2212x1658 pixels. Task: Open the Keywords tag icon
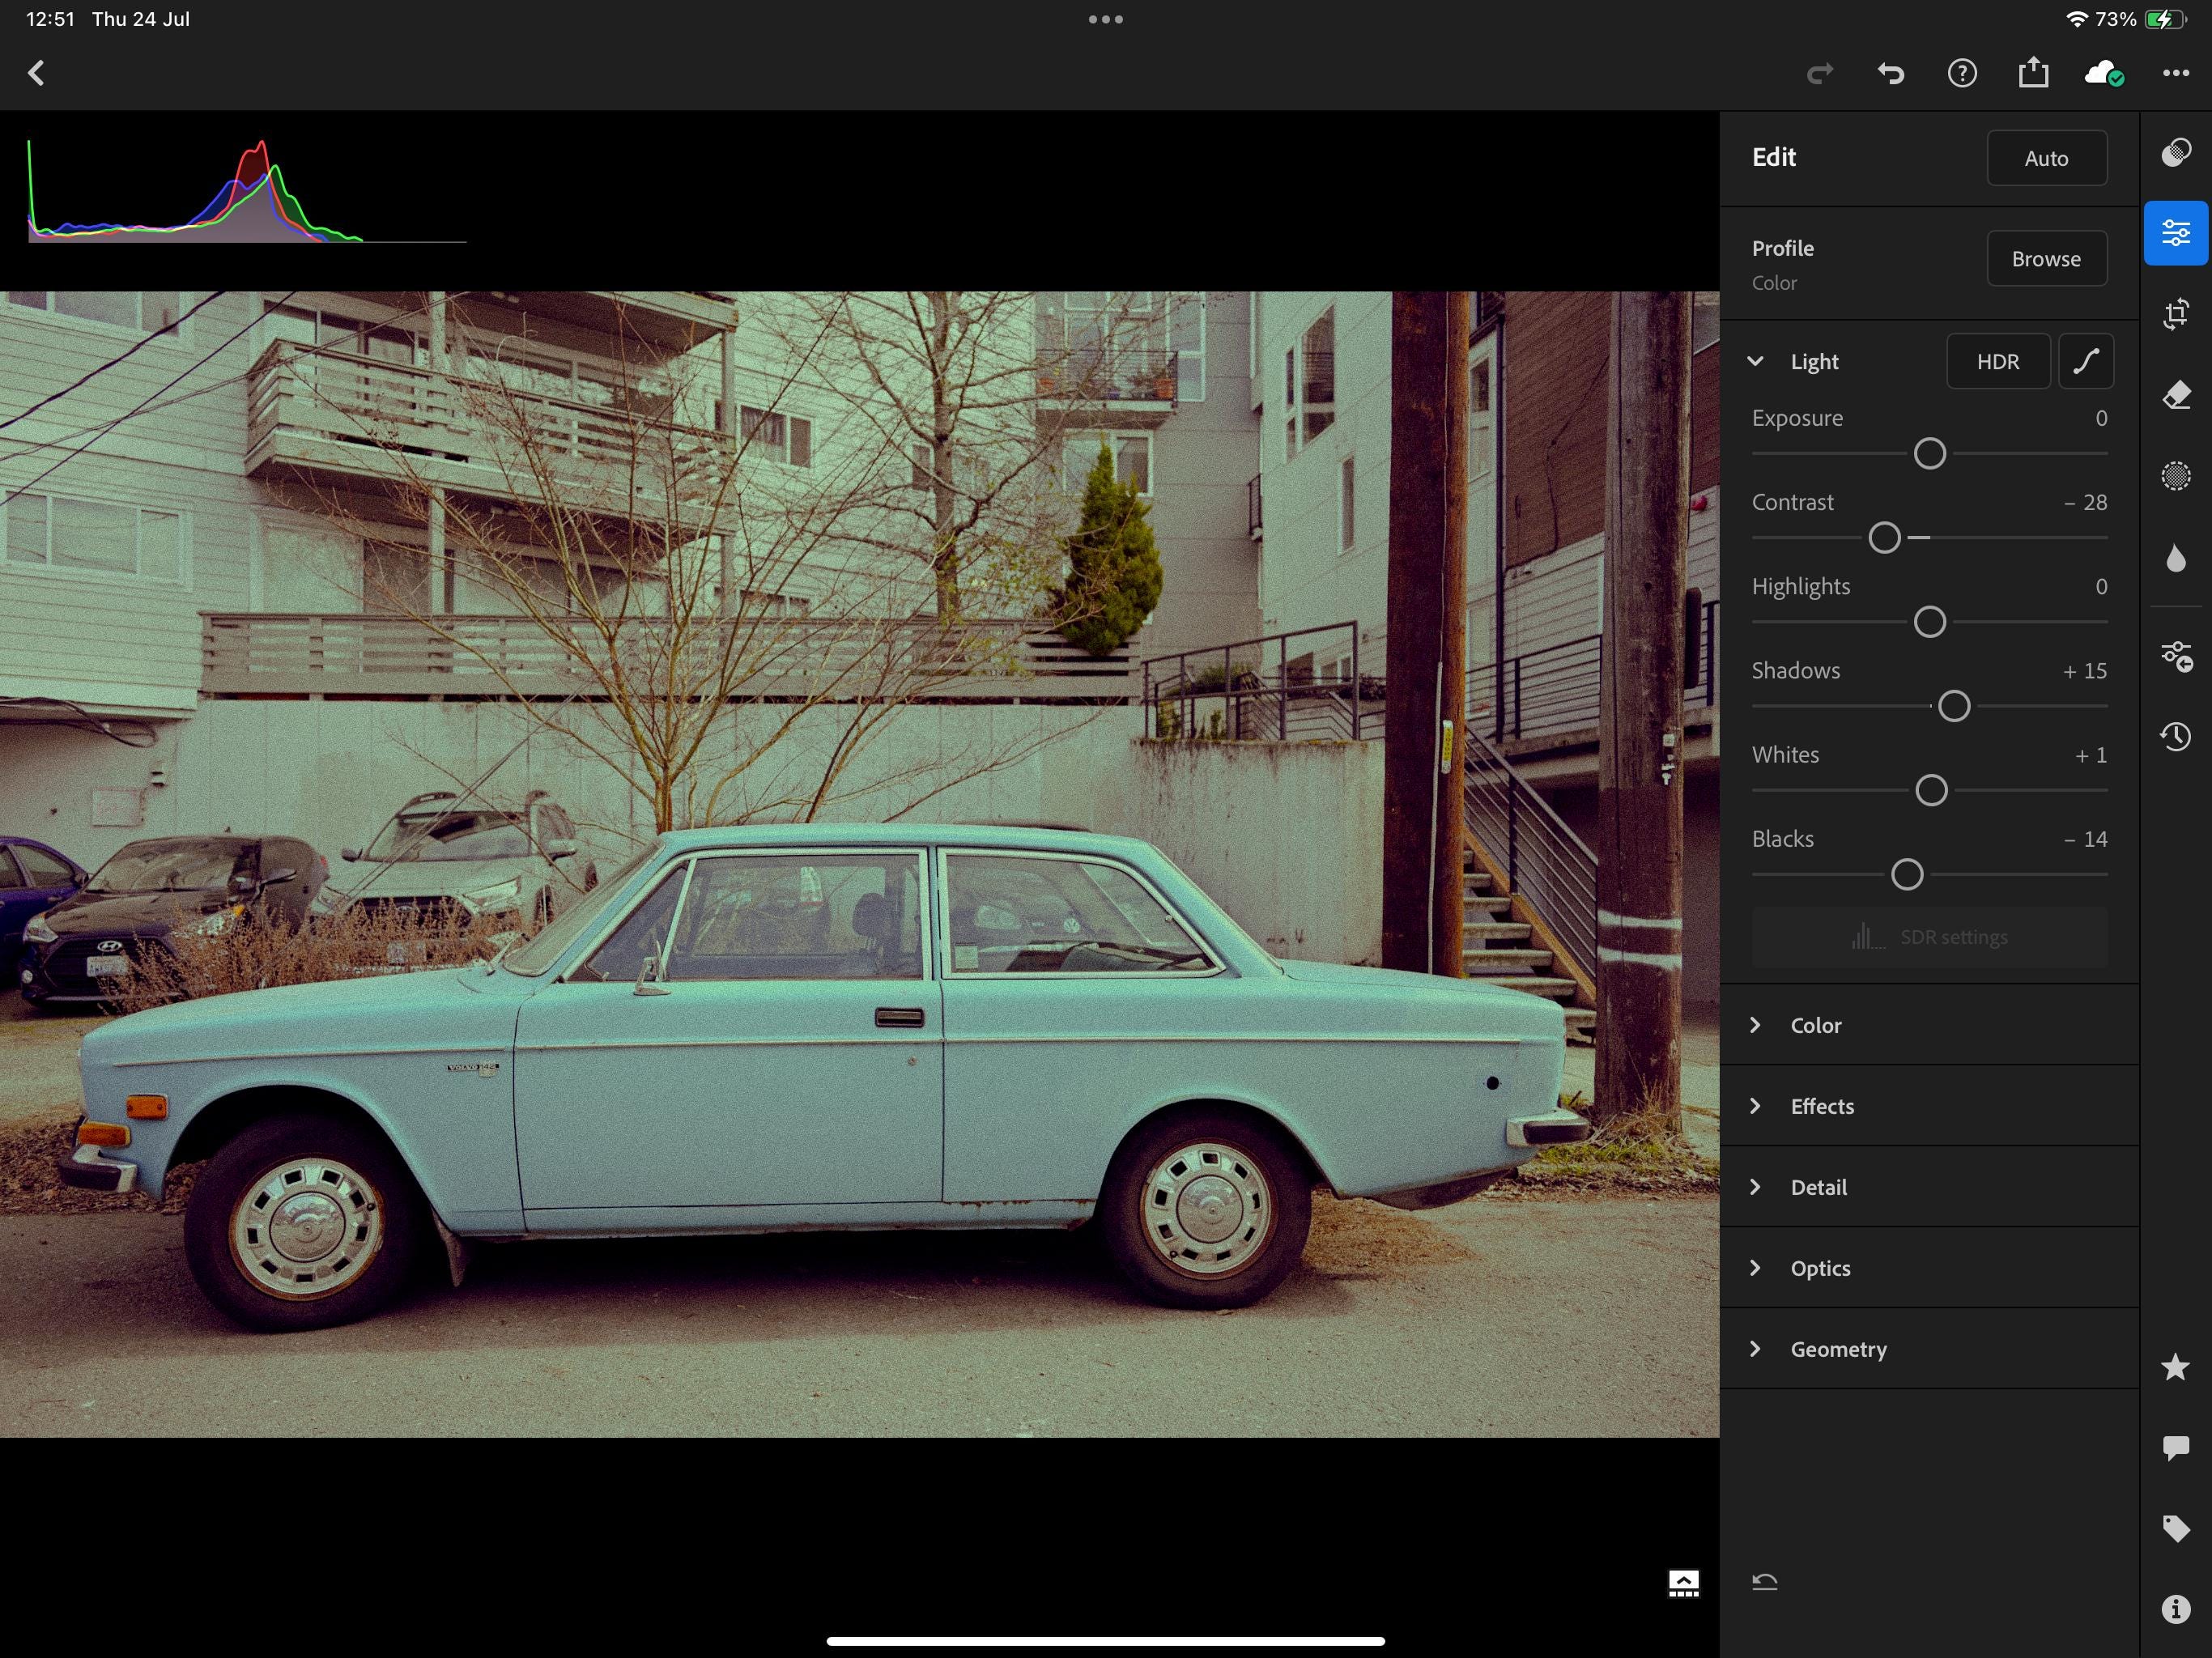[2176, 1528]
